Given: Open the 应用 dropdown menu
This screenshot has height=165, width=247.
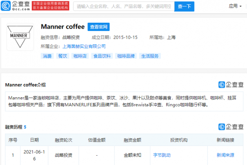Looking at the screenshot, I should (x=235, y=6).
